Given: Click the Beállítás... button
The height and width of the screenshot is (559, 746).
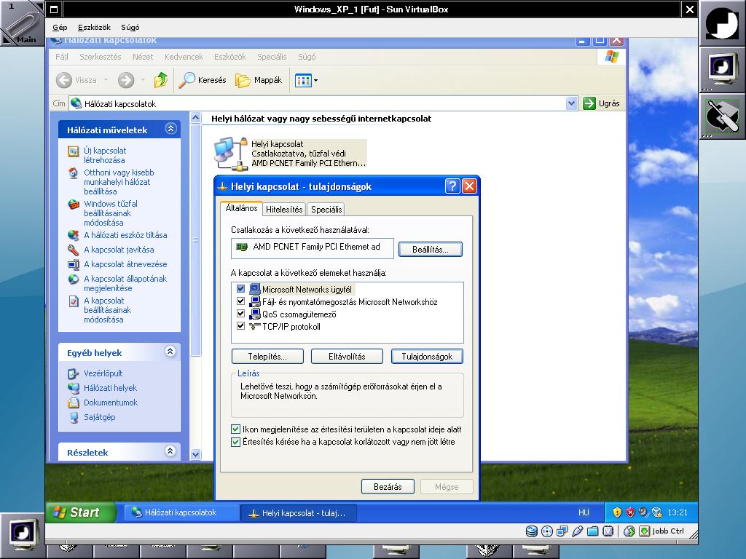Looking at the screenshot, I should 430,249.
